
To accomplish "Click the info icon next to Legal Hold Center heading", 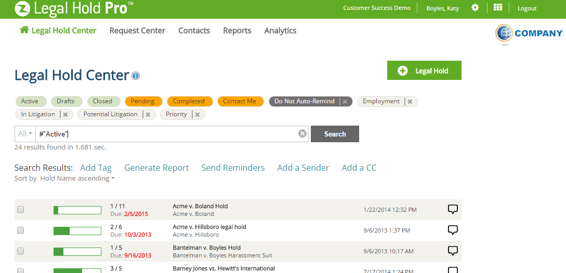I will (x=136, y=76).
